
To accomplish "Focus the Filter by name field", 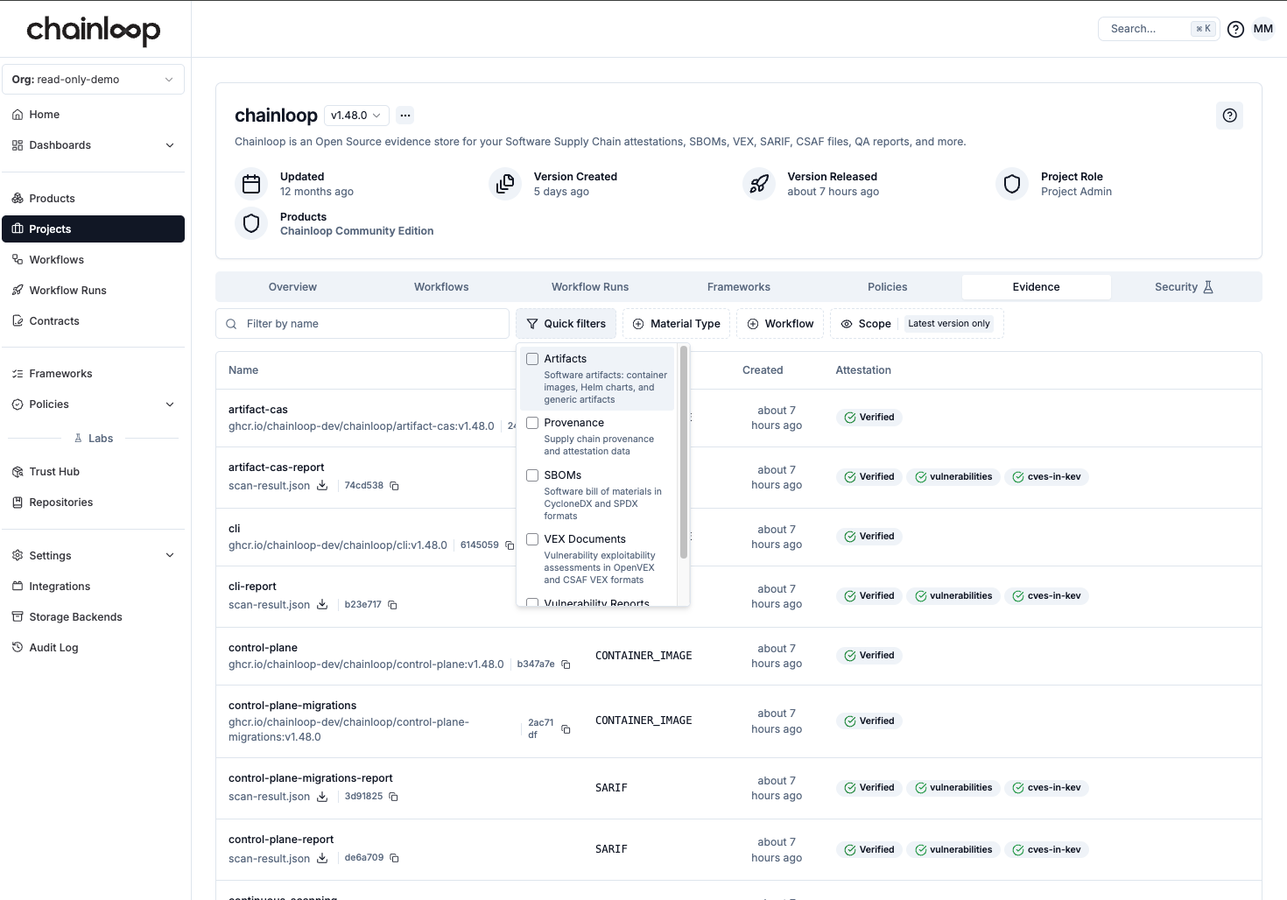I will [x=362, y=324].
